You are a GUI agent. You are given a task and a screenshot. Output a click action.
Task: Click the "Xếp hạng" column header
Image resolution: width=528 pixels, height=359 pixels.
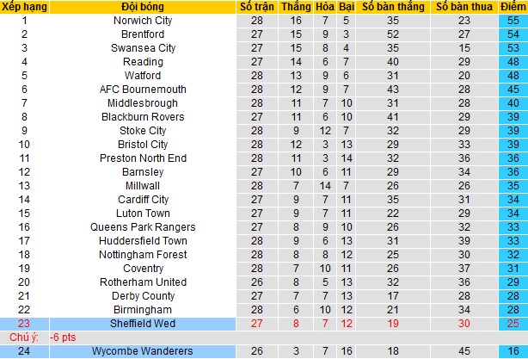click(x=24, y=7)
